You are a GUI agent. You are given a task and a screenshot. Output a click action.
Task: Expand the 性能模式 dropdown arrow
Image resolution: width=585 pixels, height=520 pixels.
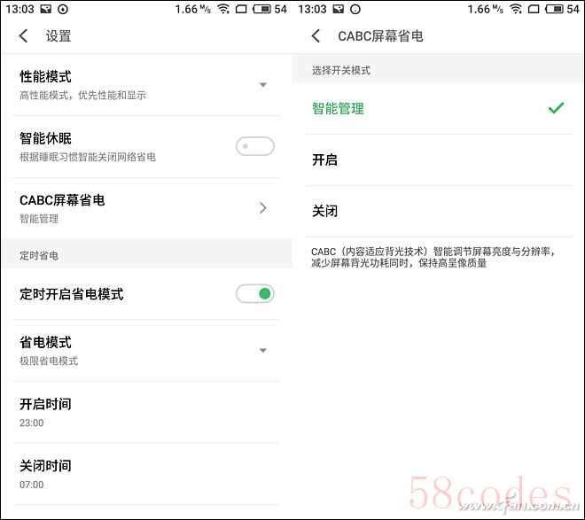tap(263, 85)
